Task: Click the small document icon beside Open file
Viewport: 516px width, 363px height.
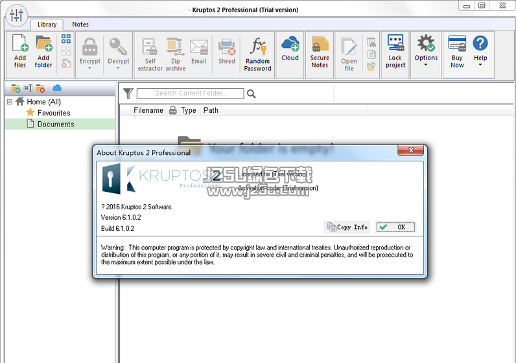Action: [371, 54]
